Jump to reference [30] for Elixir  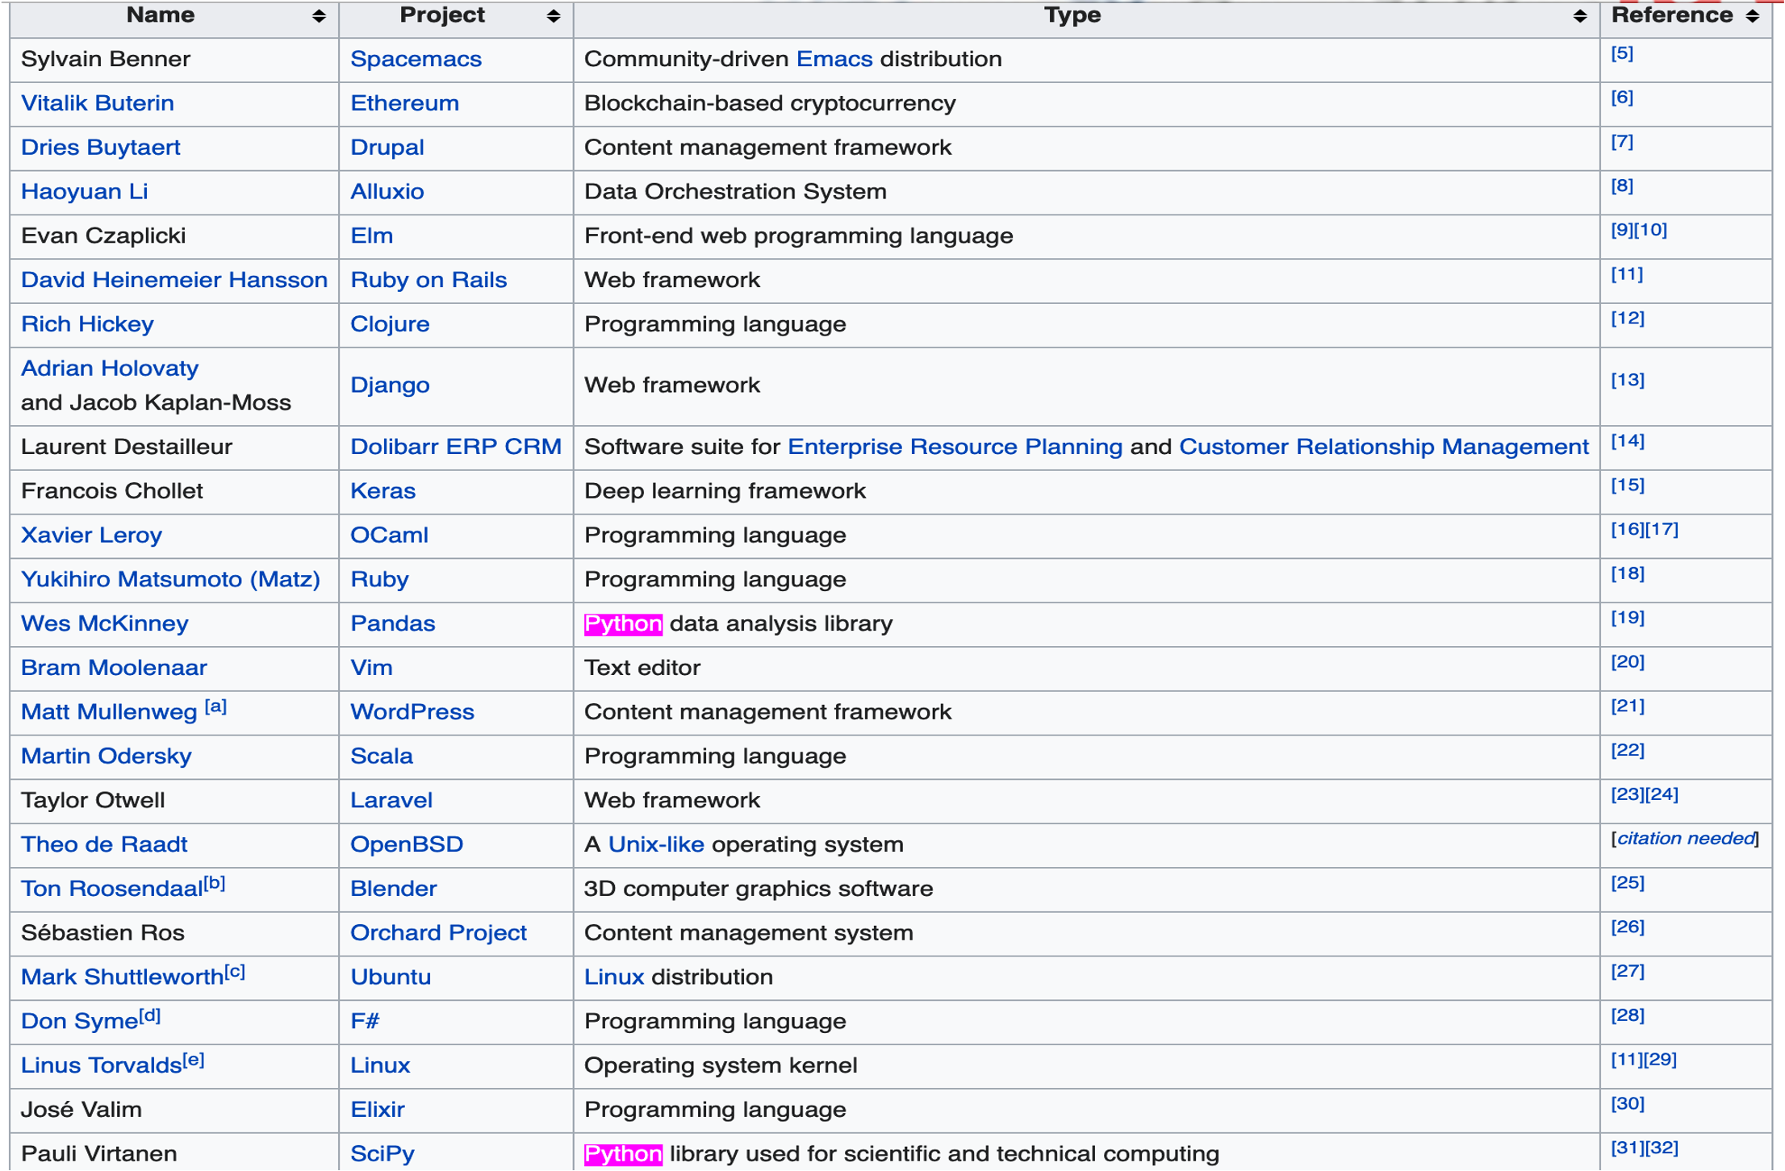pyautogui.click(x=1627, y=1104)
